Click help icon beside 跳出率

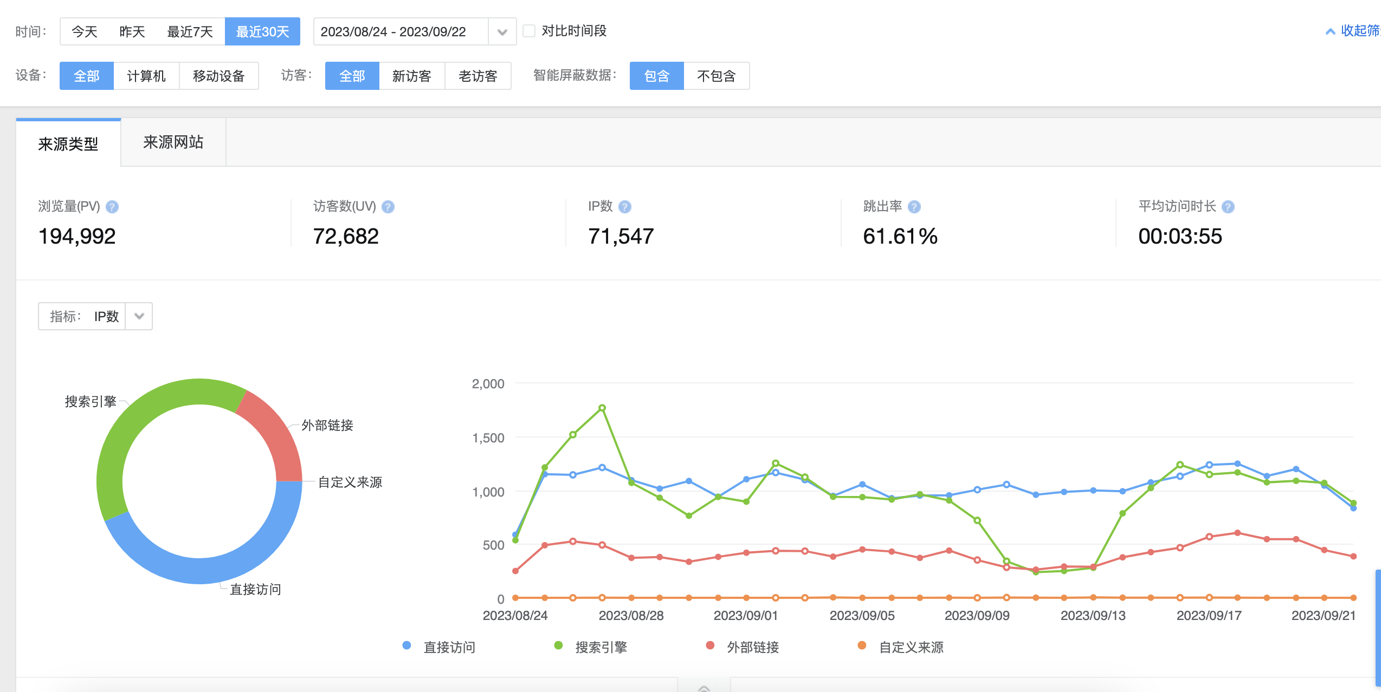point(914,207)
